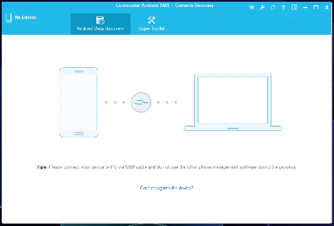Screen dimensions: 334x226
Task: Switch to Super Toolkit tab
Action: point(151,24)
